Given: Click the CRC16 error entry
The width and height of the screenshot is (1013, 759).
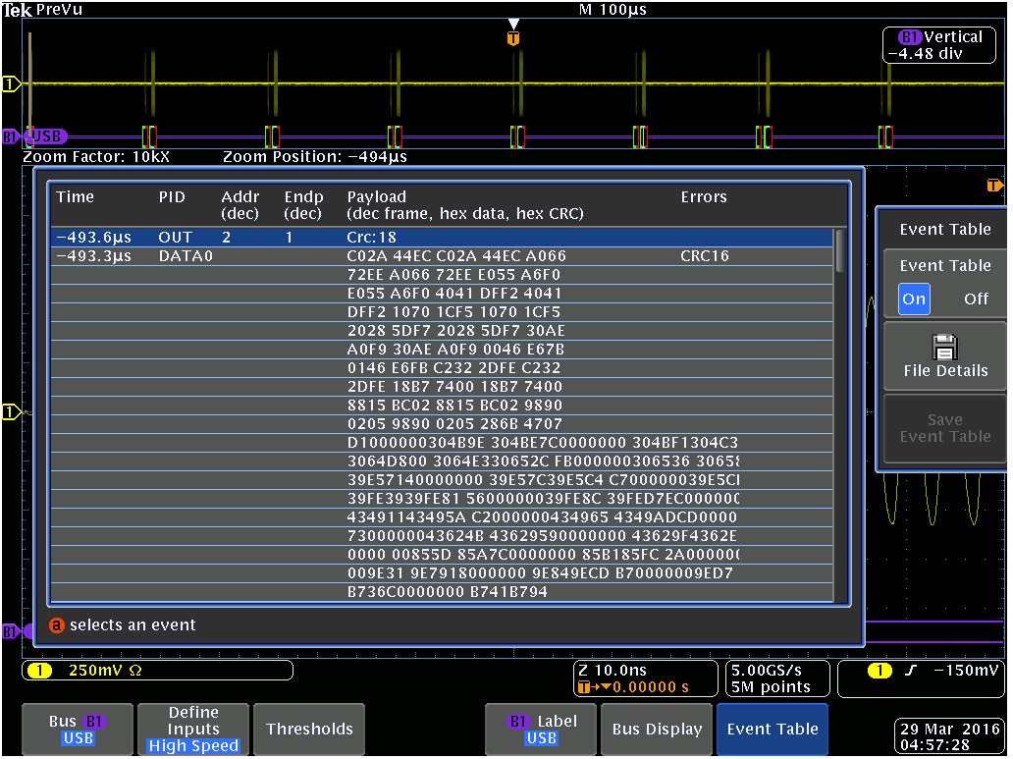Looking at the screenshot, I should click(704, 256).
